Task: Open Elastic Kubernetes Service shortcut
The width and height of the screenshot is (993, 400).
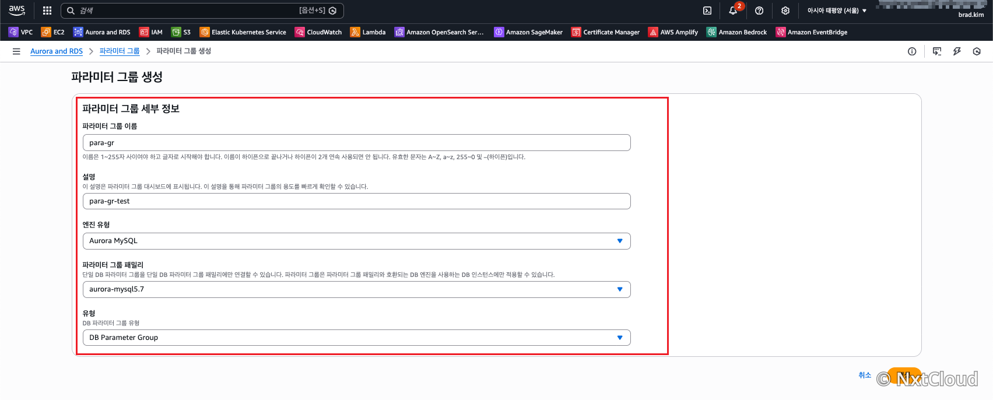Action: 243,32
